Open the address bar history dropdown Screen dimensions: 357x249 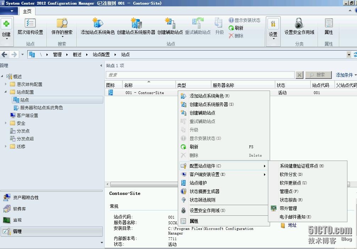[349, 54]
